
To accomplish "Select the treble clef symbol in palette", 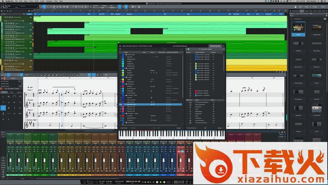I will [x=3, y=114].
